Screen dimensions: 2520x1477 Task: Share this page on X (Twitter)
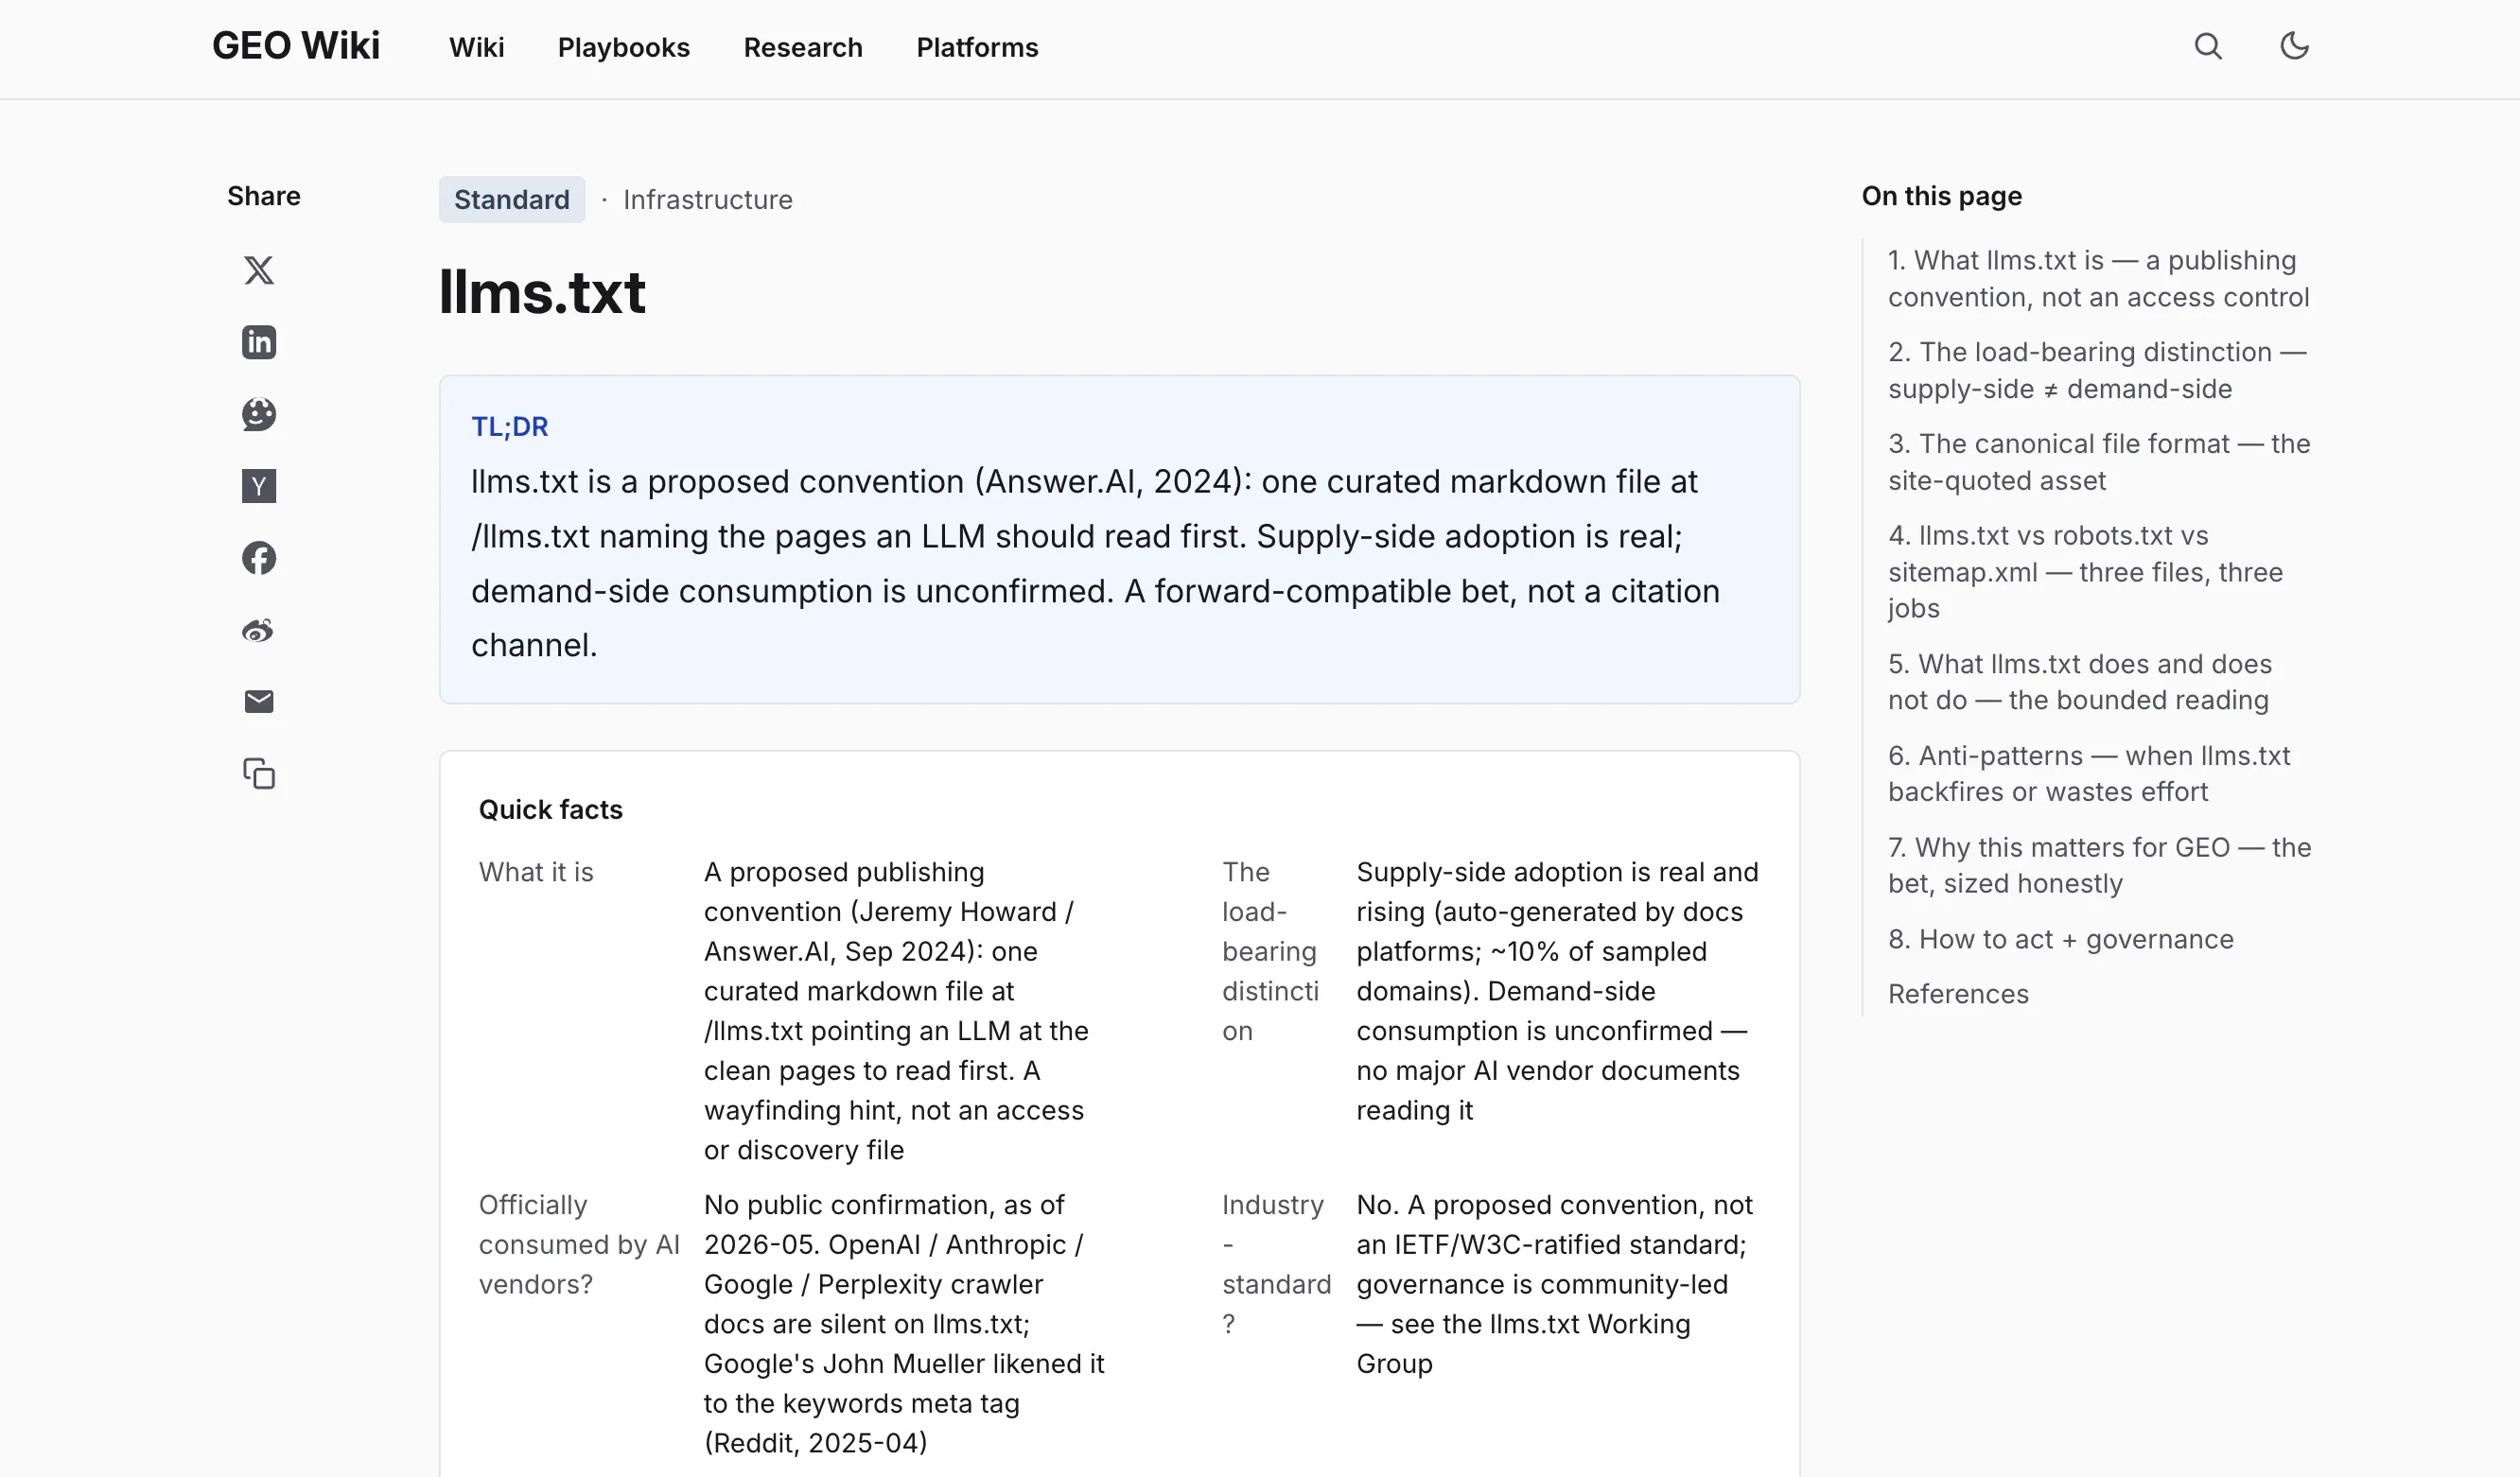pyautogui.click(x=259, y=269)
